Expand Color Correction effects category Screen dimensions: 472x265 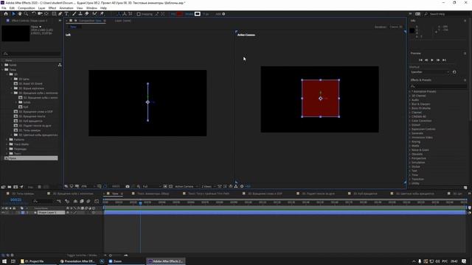(x=410, y=121)
